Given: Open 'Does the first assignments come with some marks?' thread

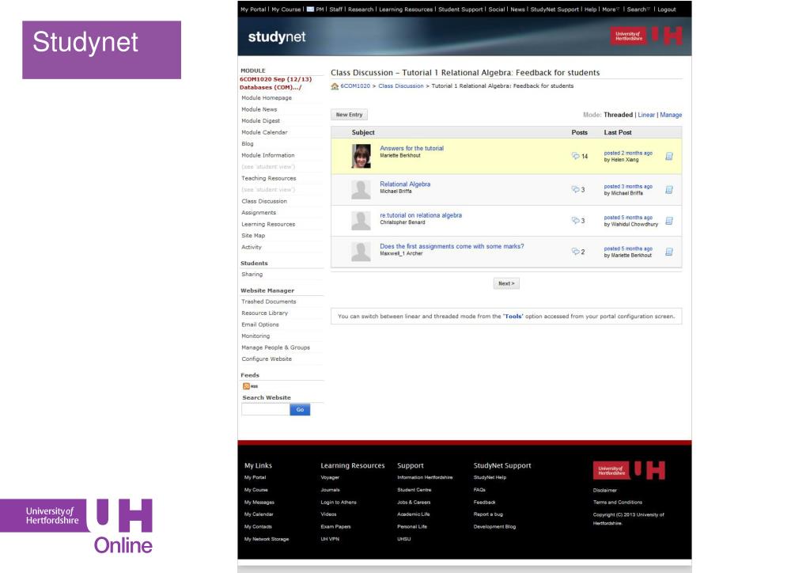Looking at the screenshot, I should point(452,246).
